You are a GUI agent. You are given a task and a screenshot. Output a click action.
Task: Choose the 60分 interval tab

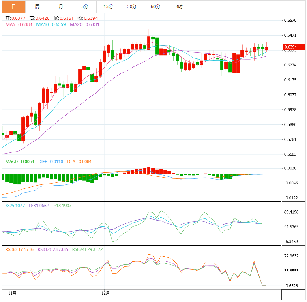click(155, 6)
